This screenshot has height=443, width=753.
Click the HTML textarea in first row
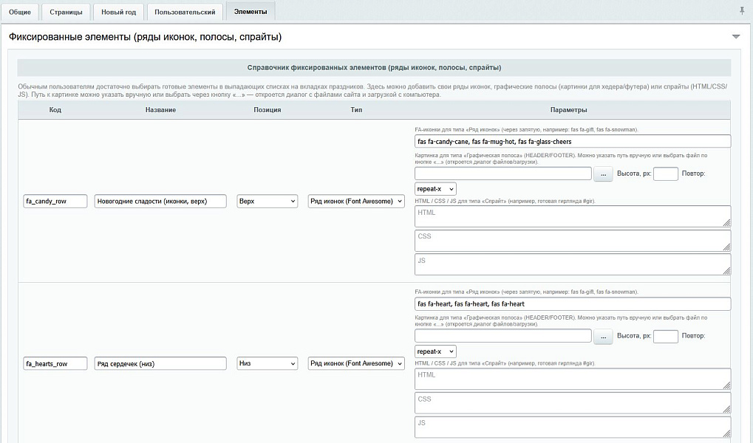point(573,216)
